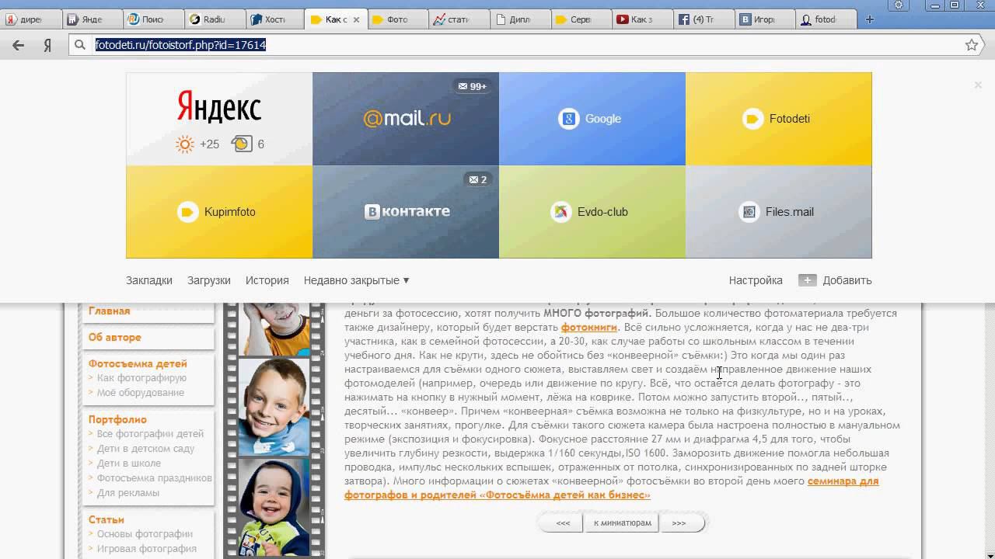Click the traffic level 6 icon
Image resolution: width=995 pixels, height=559 pixels.
tap(242, 144)
